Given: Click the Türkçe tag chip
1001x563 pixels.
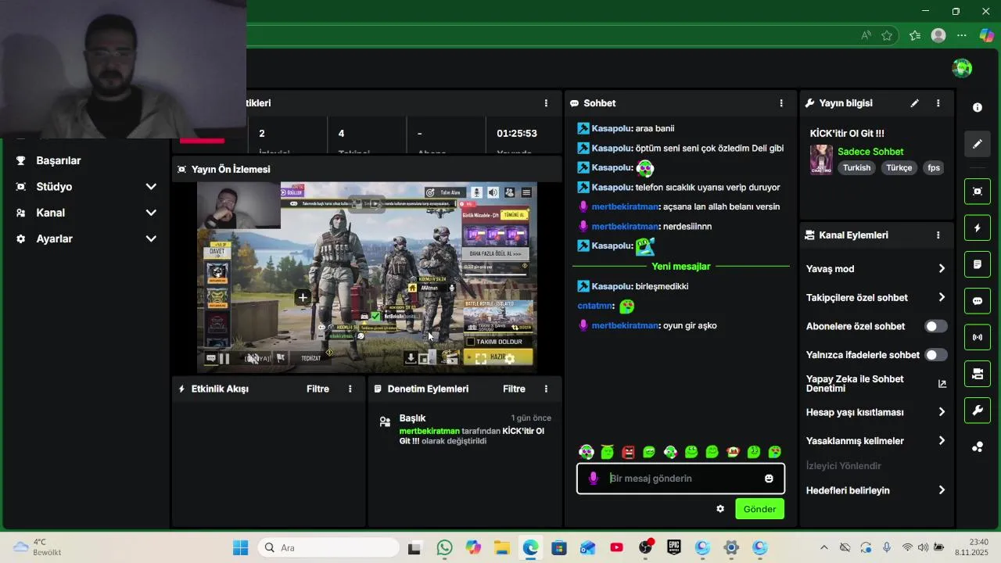Looking at the screenshot, I should pos(899,168).
